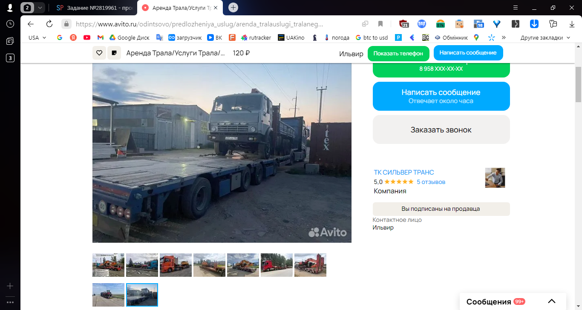Open the site security padlock info

click(66, 24)
